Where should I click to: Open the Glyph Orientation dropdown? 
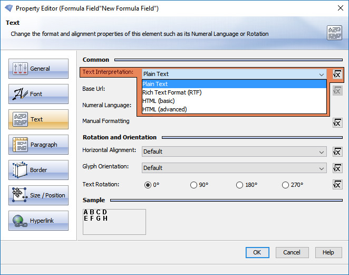coord(234,168)
